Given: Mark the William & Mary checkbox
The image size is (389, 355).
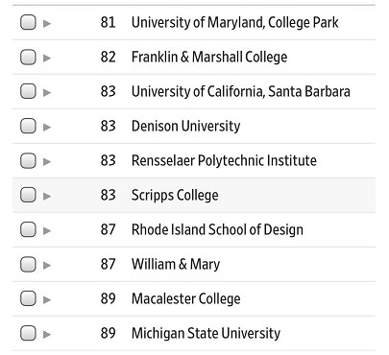Looking at the screenshot, I should 28,264.
